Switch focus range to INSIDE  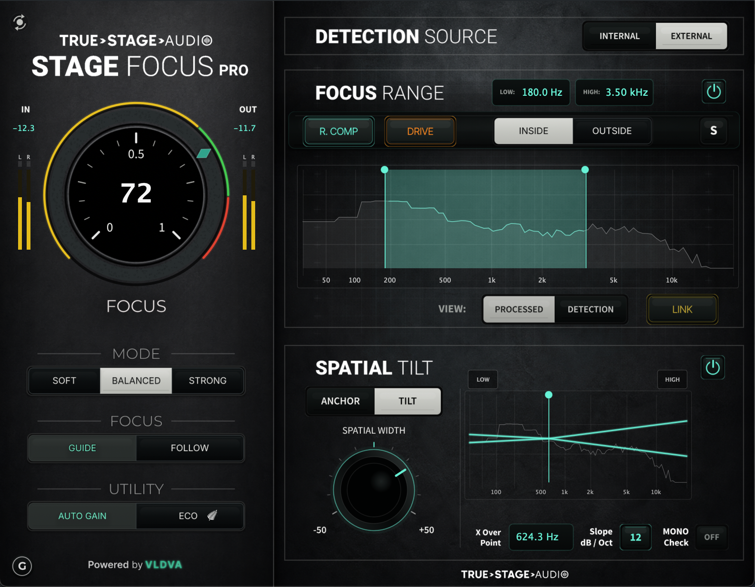[x=533, y=131]
